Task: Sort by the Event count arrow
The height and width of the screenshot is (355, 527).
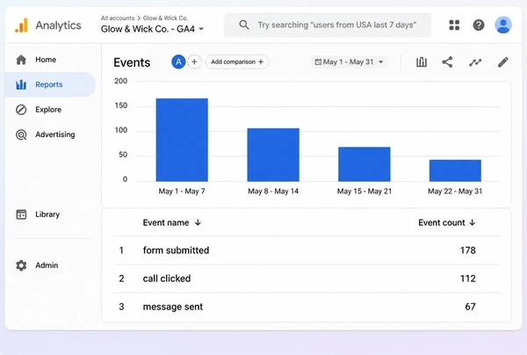Action: tap(473, 222)
